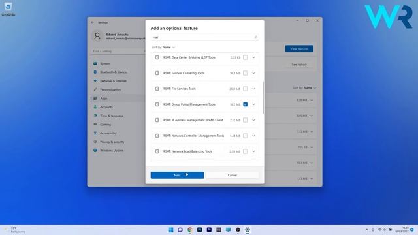Click the See history button in Settings

coord(299,65)
